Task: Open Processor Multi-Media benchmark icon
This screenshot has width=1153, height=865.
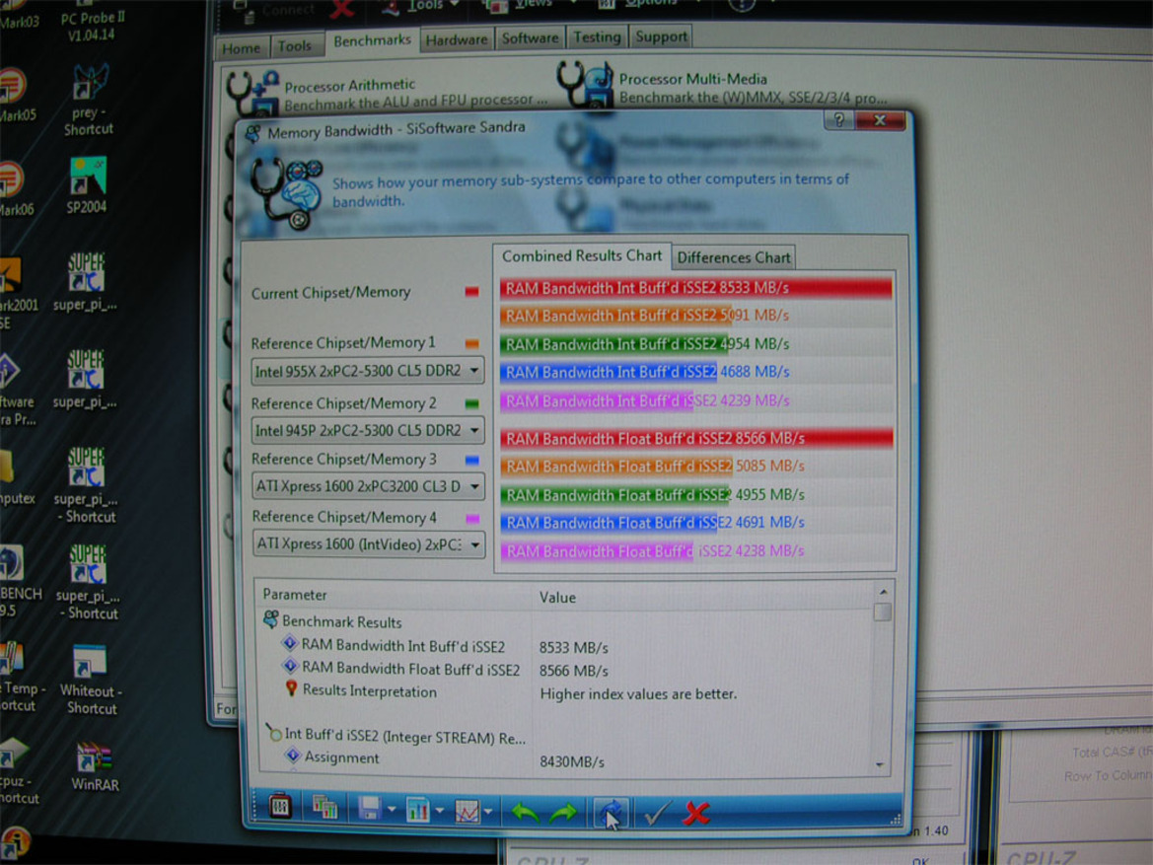Action: tap(585, 83)
